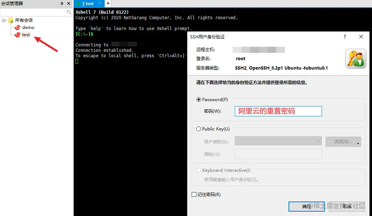Image resolution: width=372 pixels, height=216 pixels.
Task: Click the session manager search field
Action: coord(33,12)
